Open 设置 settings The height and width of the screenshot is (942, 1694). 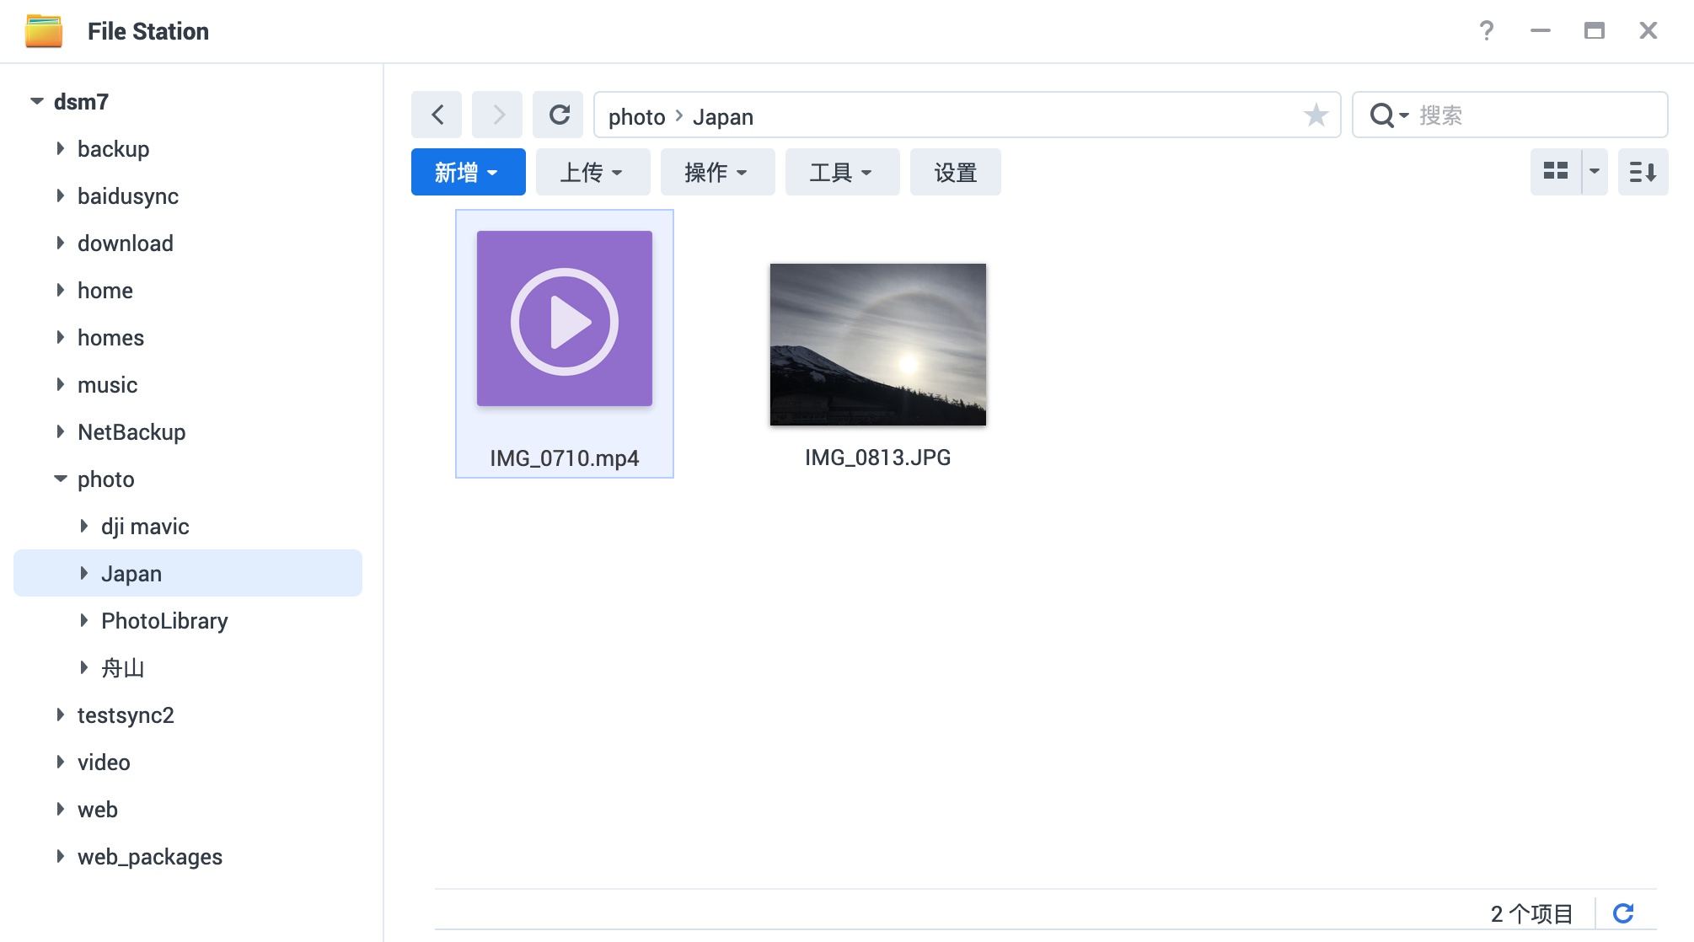956,172
